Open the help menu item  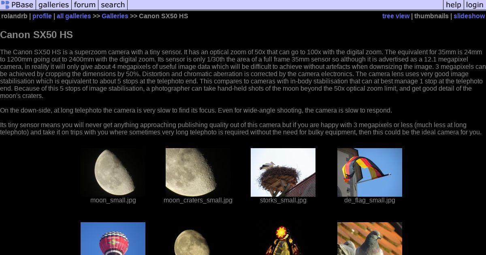tap(454, 5)
